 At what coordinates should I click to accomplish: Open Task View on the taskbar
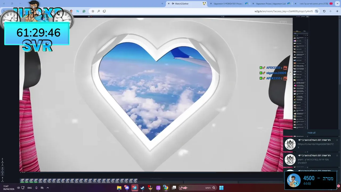174,188
